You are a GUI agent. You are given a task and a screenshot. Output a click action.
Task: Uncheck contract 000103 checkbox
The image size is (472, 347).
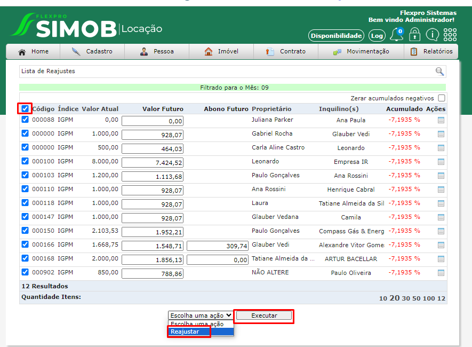(x=25, y=175)
